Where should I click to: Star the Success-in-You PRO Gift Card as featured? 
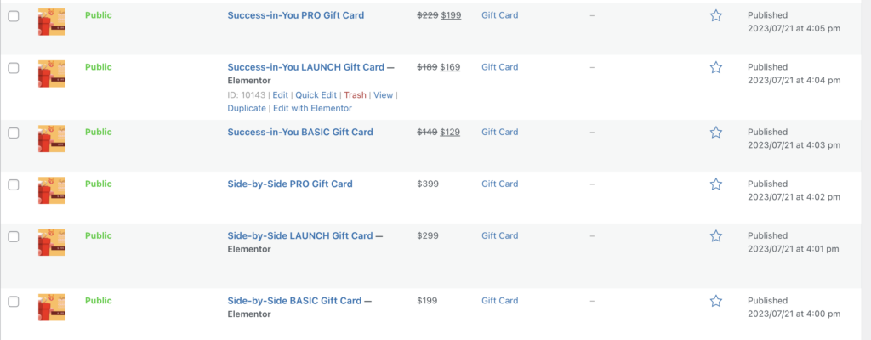(716, 15)
